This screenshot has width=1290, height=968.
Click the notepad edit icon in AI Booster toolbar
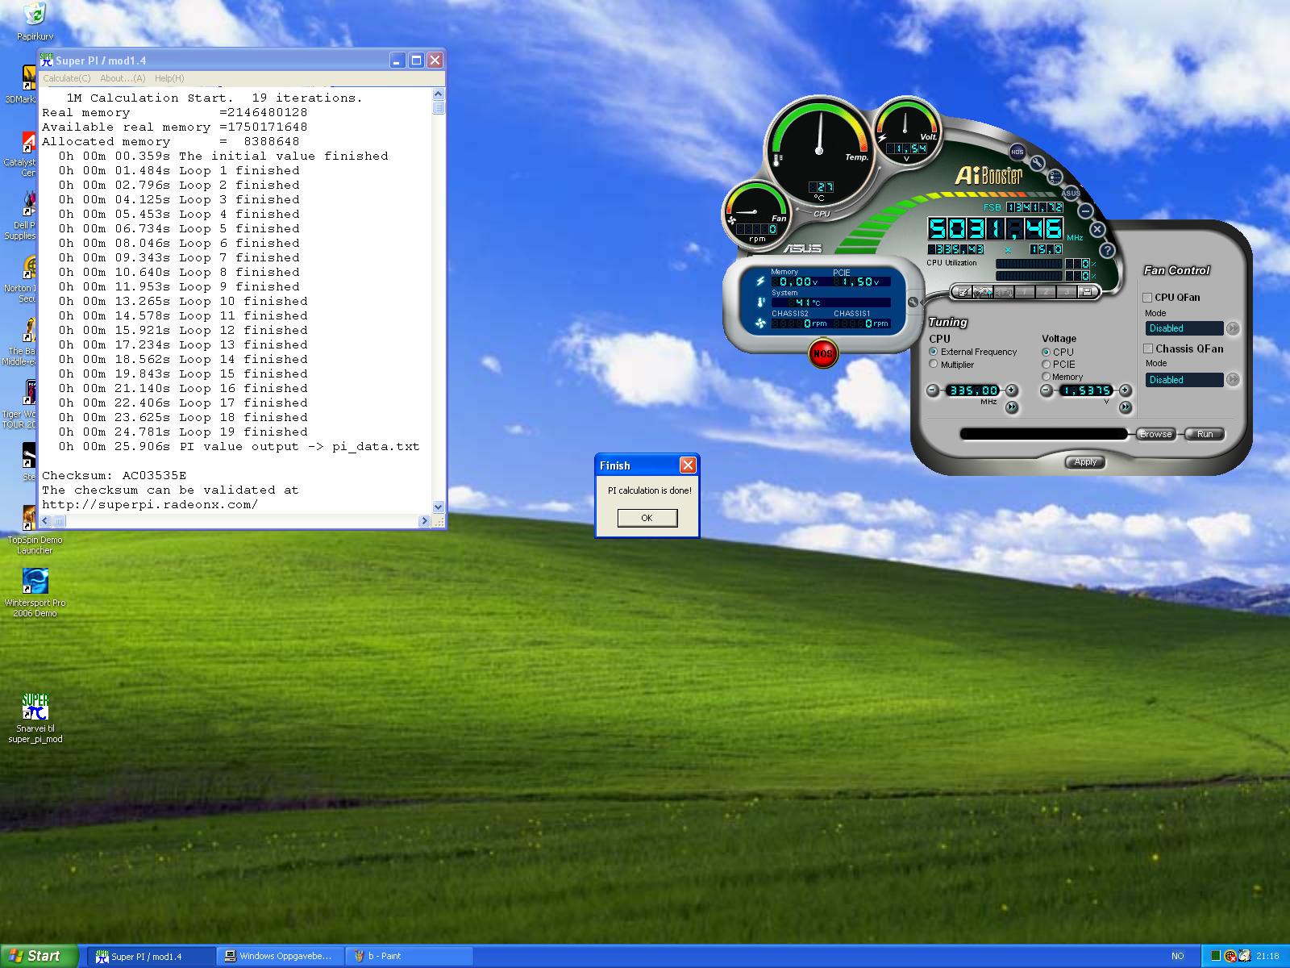coord(963,292)
